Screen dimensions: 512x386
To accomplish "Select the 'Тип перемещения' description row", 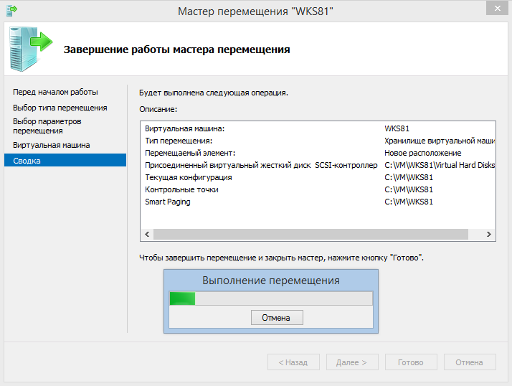I will click(x=179, y=141).
